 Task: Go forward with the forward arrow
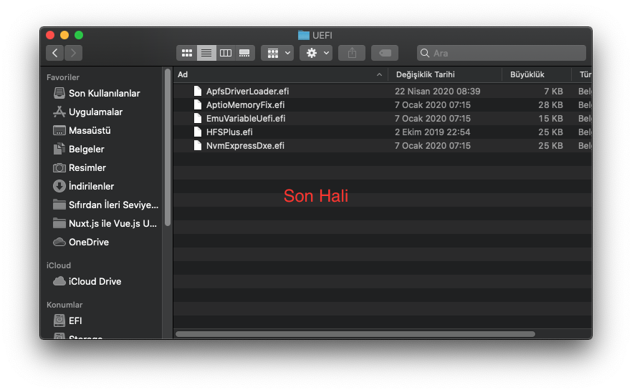pos(73,53)
